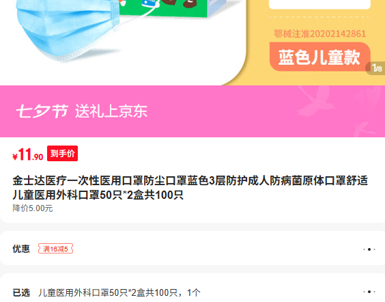Tap the 满16减5 coupon tag
Viewport: 385px width, 302px height.
[55, 249]
